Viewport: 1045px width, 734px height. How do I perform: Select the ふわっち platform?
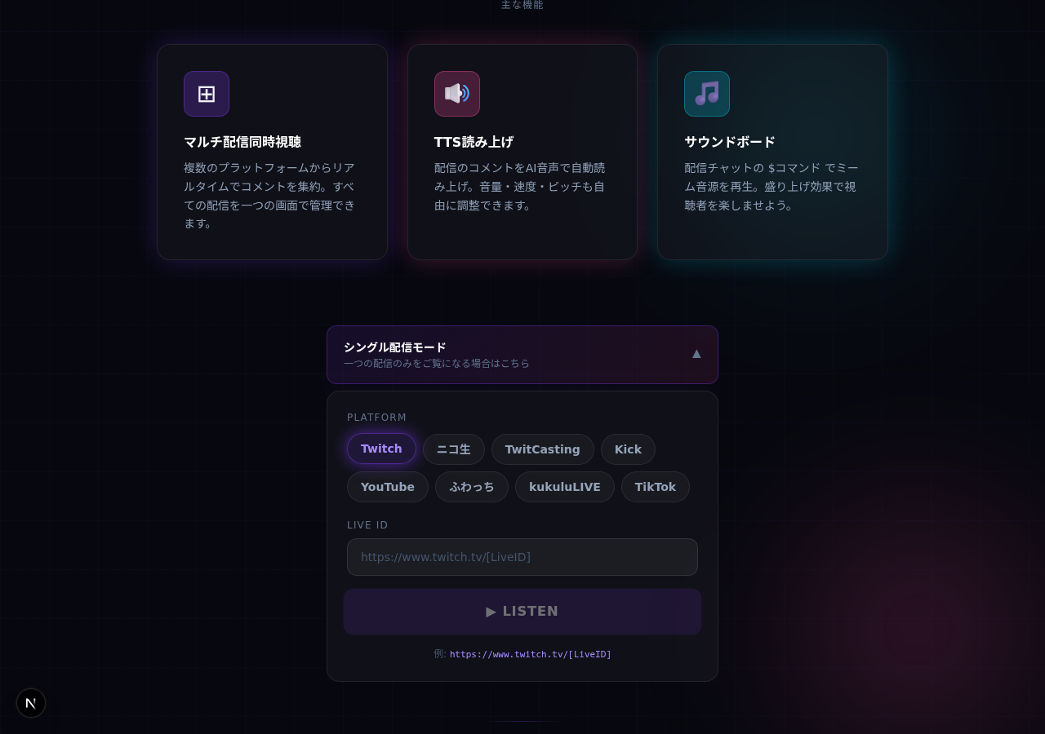click(x=472, y=487)
